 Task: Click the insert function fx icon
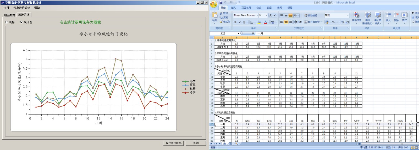point(253,33)
